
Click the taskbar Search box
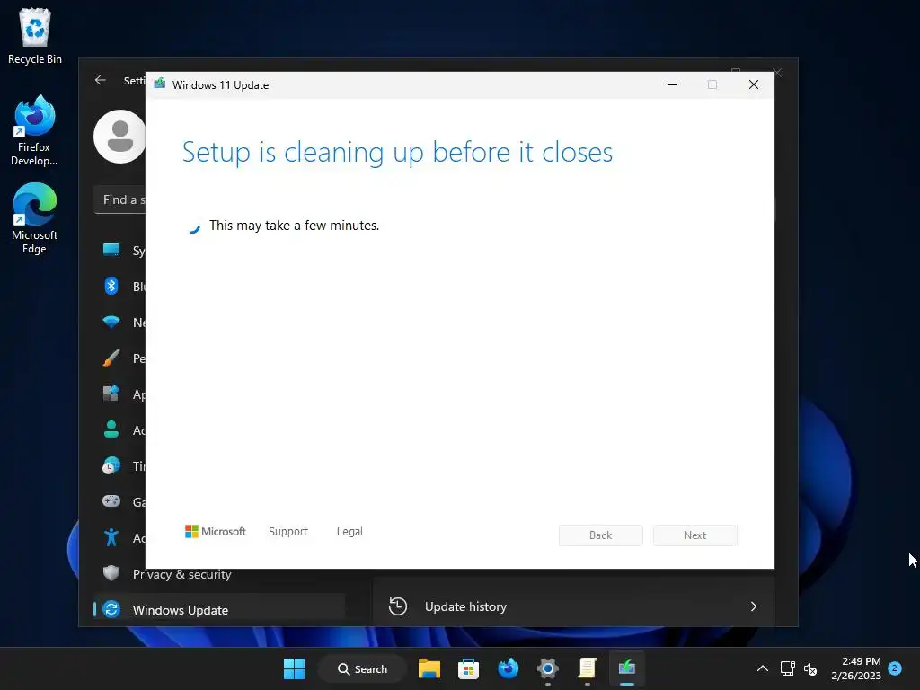coord(363,668)
